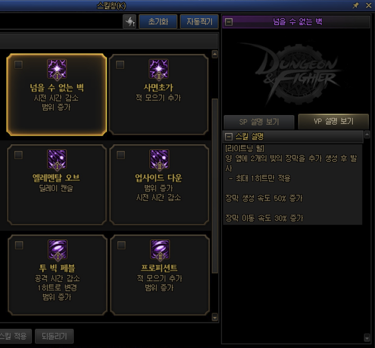Check the 사면초가 checkbox
The width and height of the screenshot is (375, 348).
tap(120, 65)
